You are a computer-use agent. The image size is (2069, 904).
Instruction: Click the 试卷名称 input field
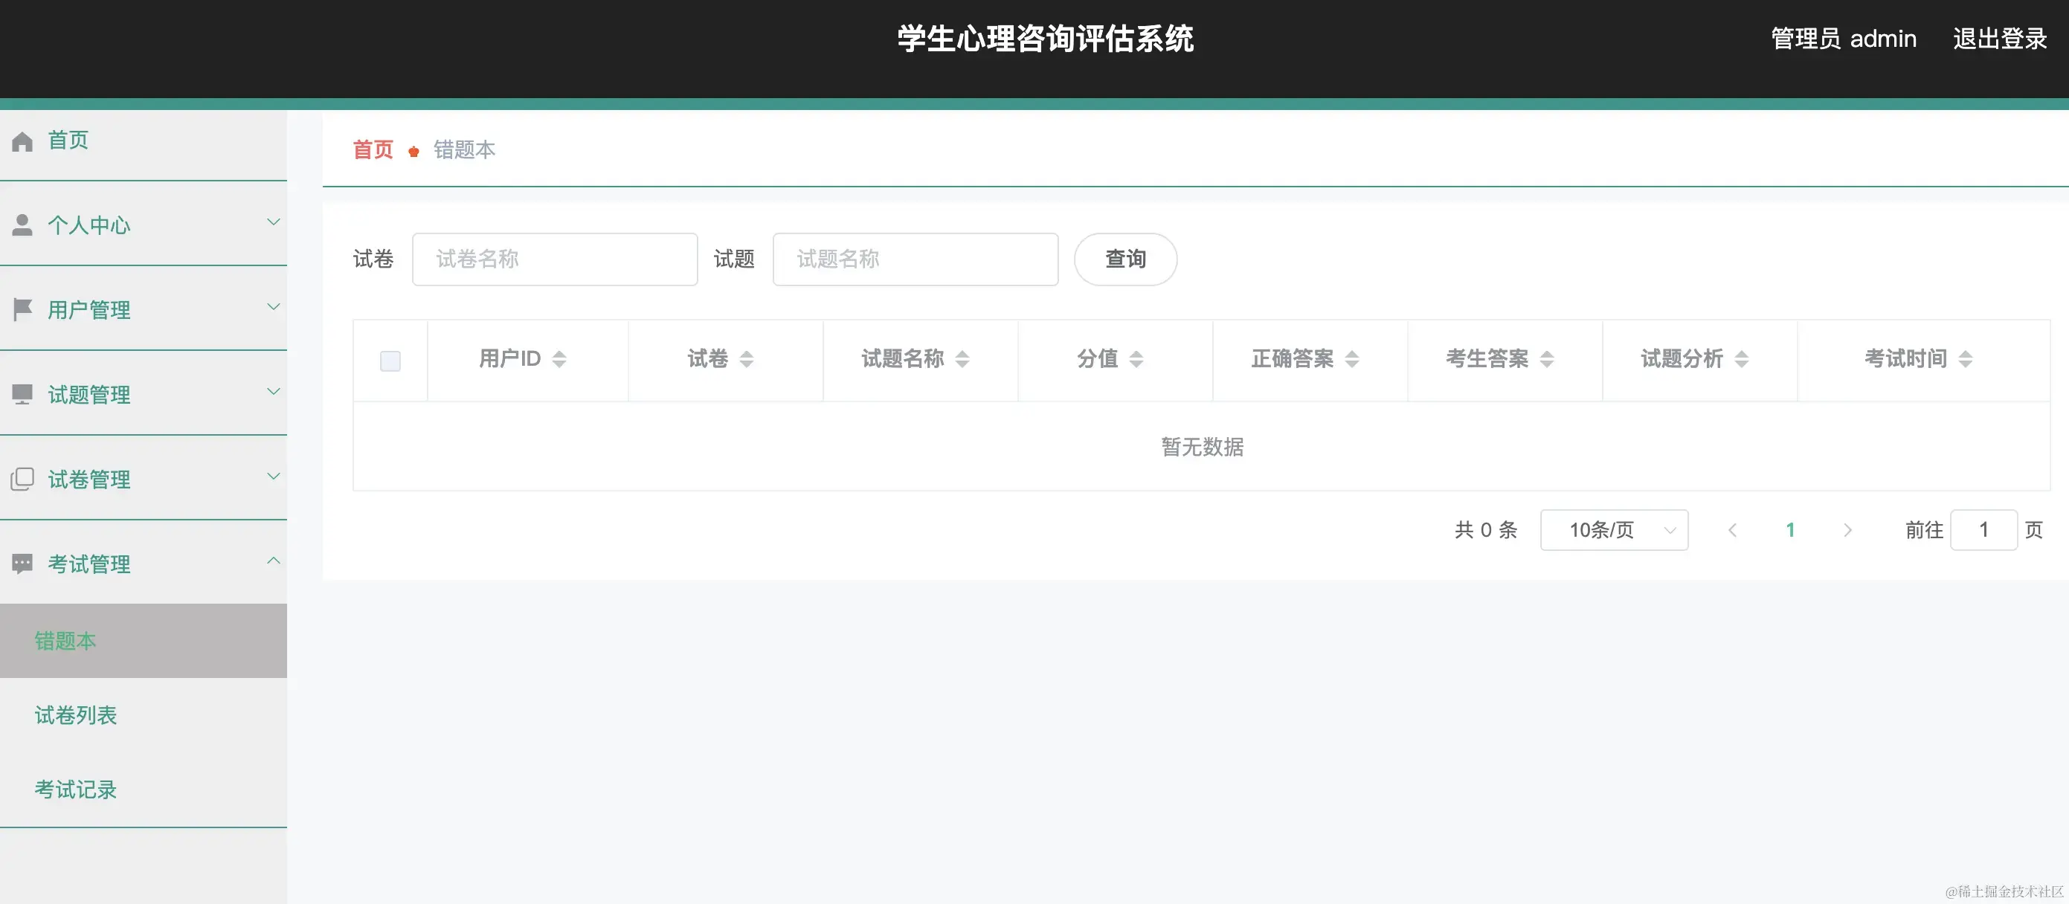555,259
